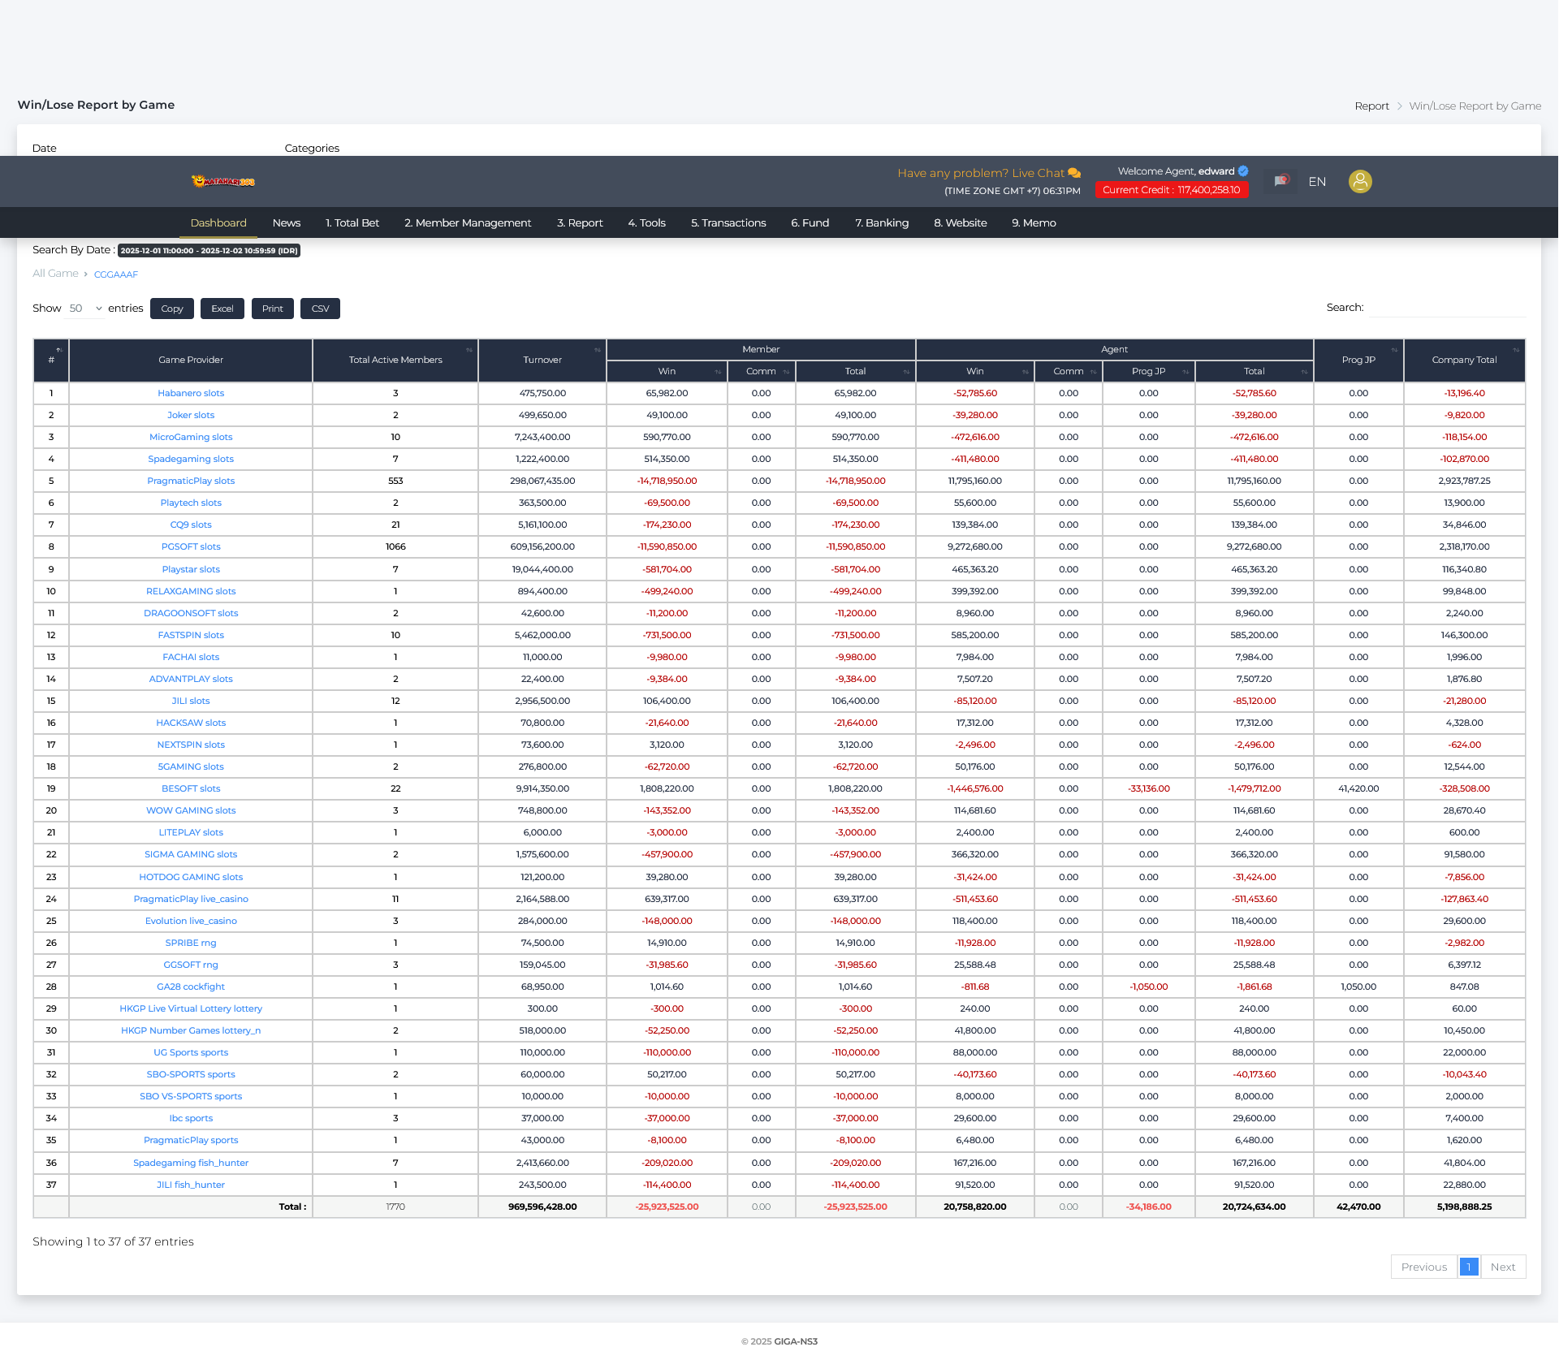Open the 7. Banking menu
This screenshot has height=1360, width=1559.
[x=881, y=223]
